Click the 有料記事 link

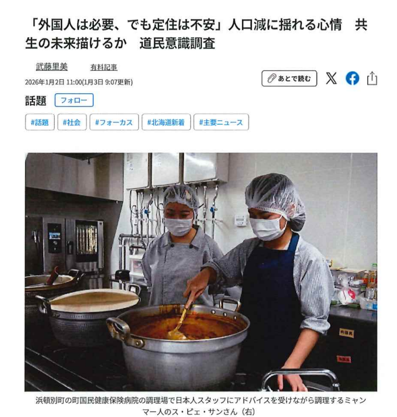tap(104, 67)
